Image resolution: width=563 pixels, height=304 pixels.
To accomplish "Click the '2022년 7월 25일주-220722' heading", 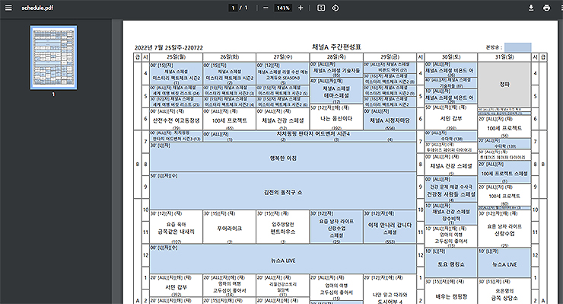I will point(169,47).
